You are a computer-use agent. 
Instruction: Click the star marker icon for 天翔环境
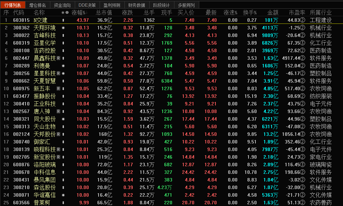[63, 28]
